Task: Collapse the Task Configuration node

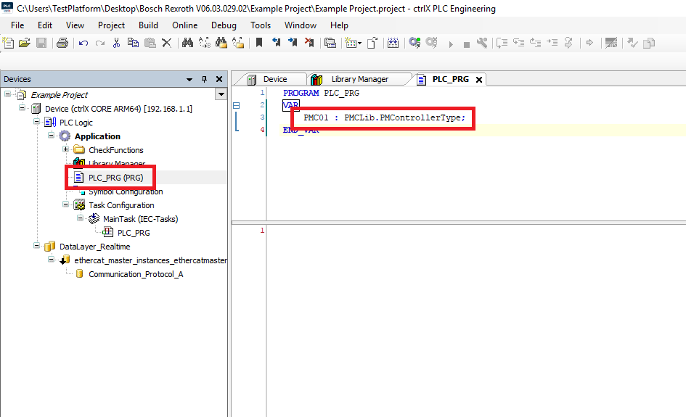Action: click(x=66, y=205)
